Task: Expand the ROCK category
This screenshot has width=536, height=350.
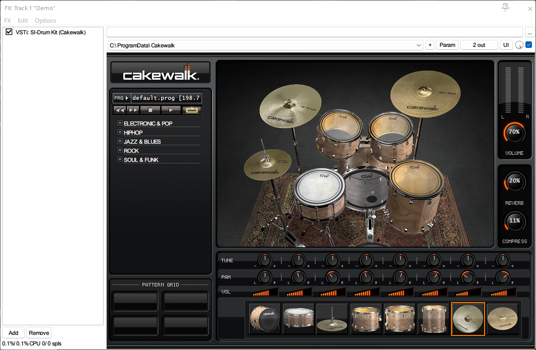Action: [x=120, y=150]
